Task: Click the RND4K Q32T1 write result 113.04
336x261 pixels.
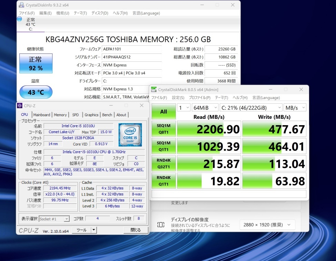Action: click(274, 163)
